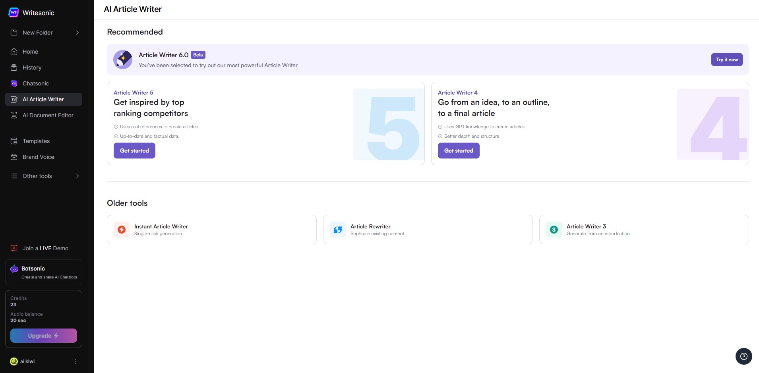
Task: Get started with Article Writer 4
Action: 459,151
